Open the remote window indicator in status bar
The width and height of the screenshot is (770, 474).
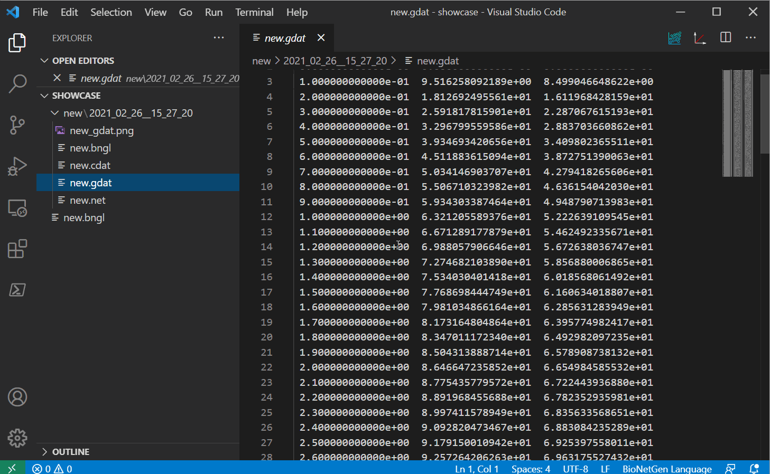coord(12,468)
